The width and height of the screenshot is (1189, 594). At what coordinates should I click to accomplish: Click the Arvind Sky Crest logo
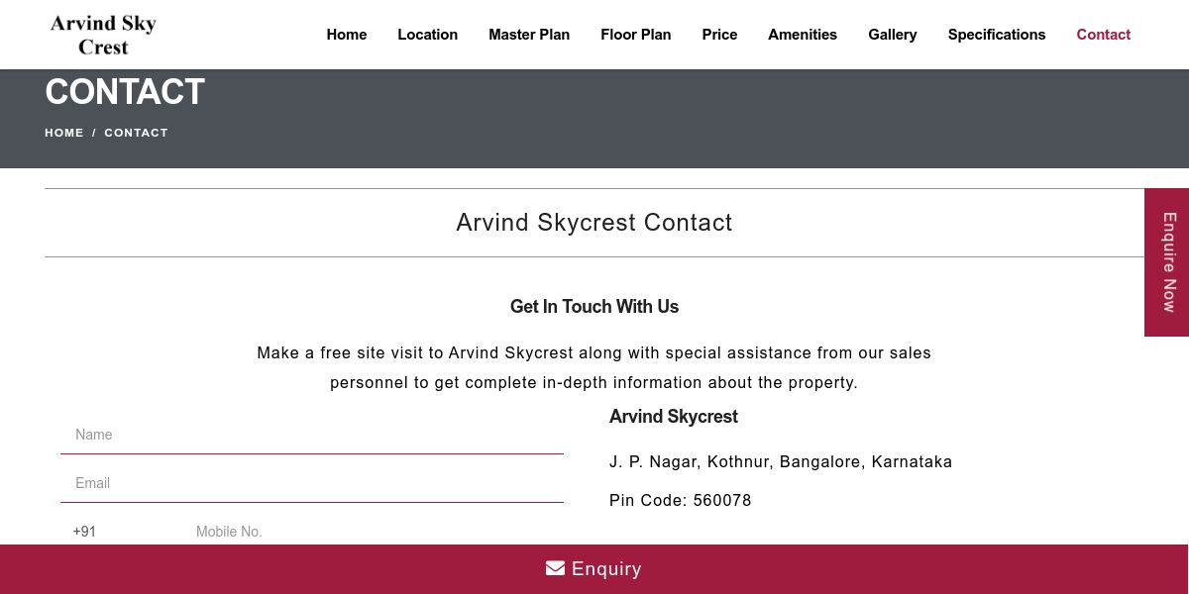[x=103, y=35]
